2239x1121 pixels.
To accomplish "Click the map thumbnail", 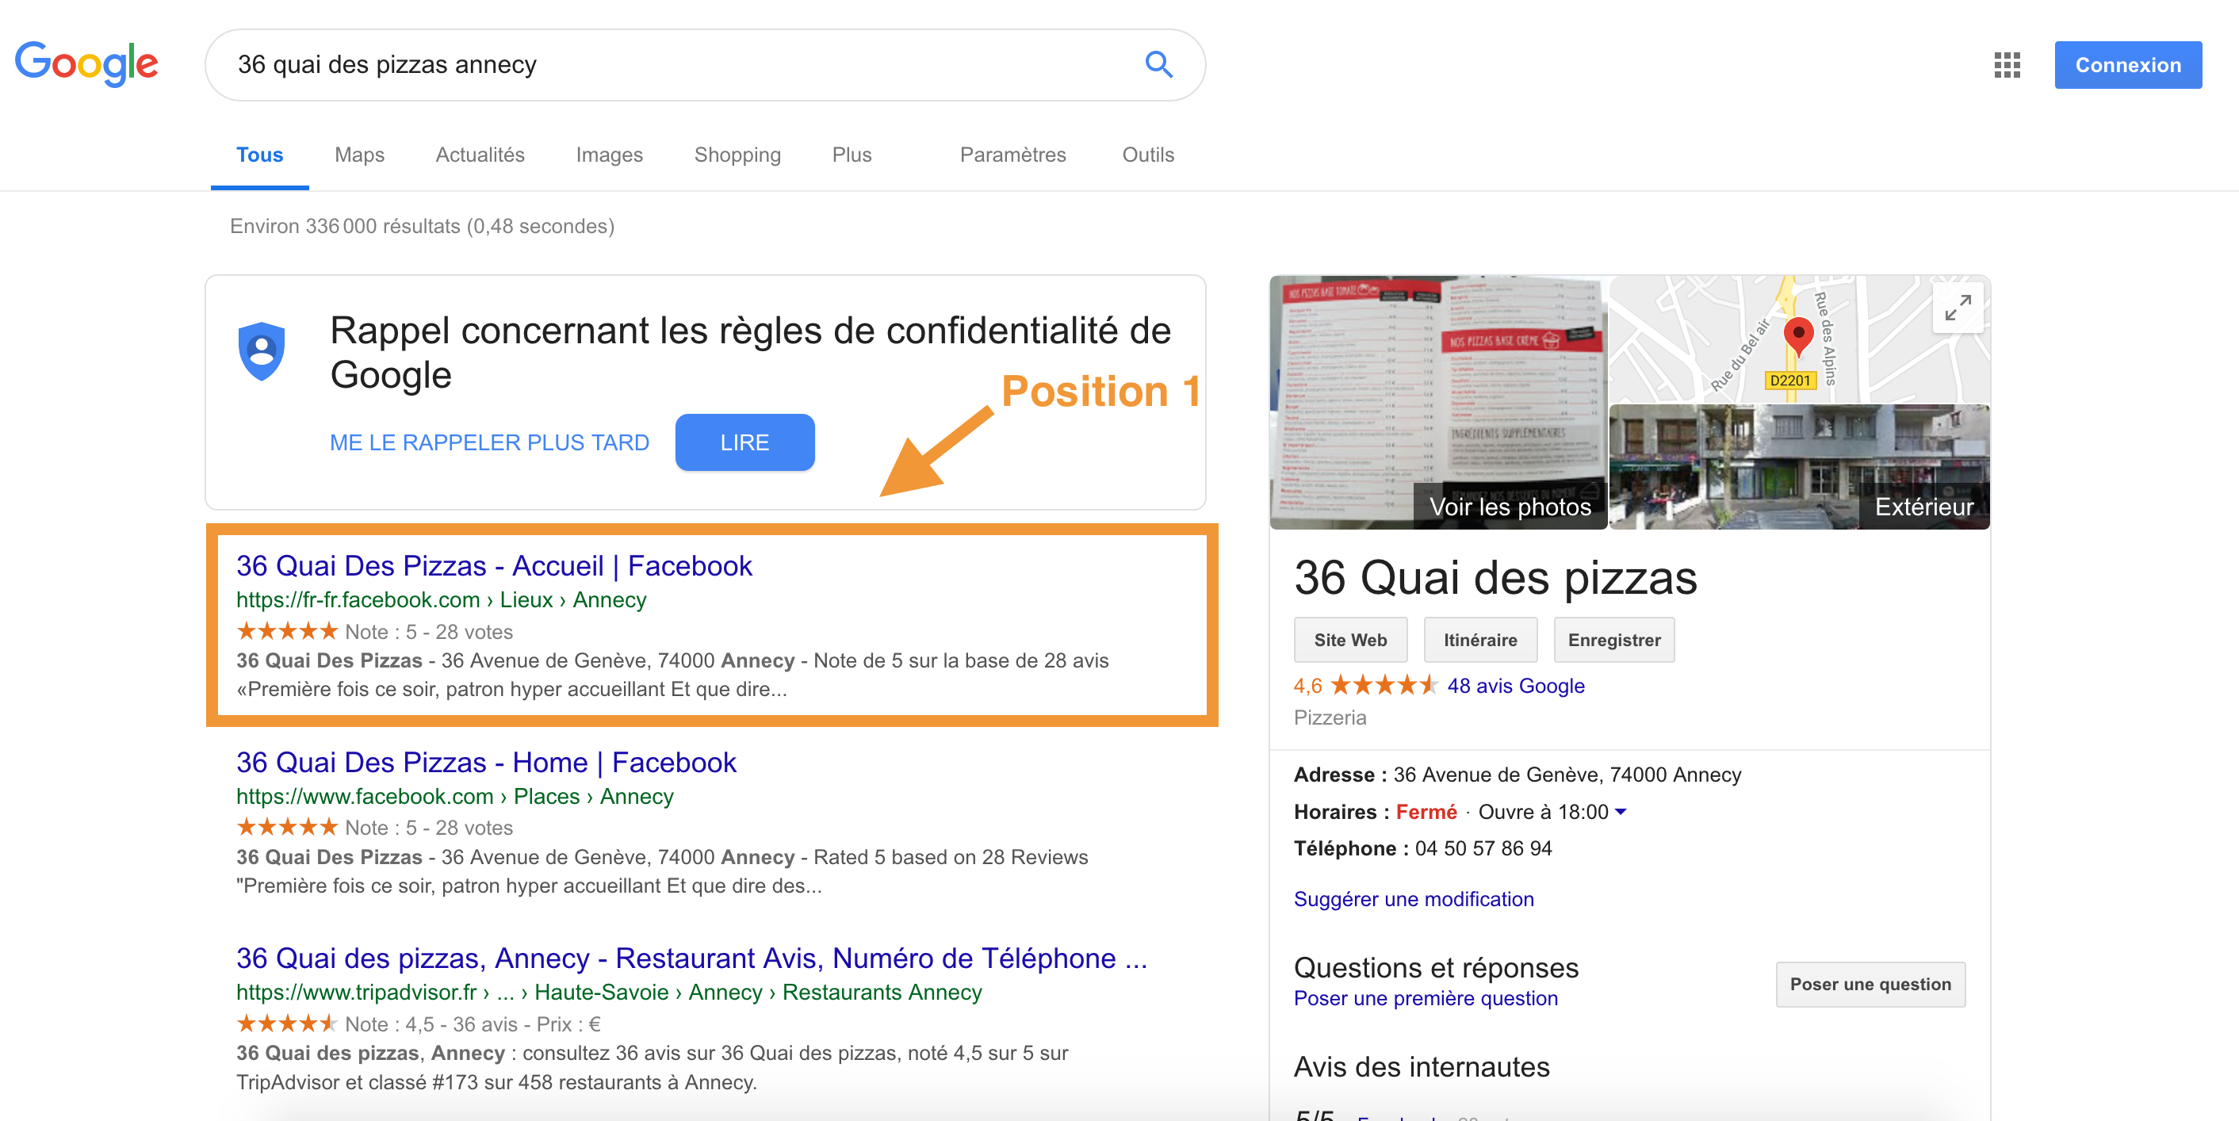I will (1798, 339).
